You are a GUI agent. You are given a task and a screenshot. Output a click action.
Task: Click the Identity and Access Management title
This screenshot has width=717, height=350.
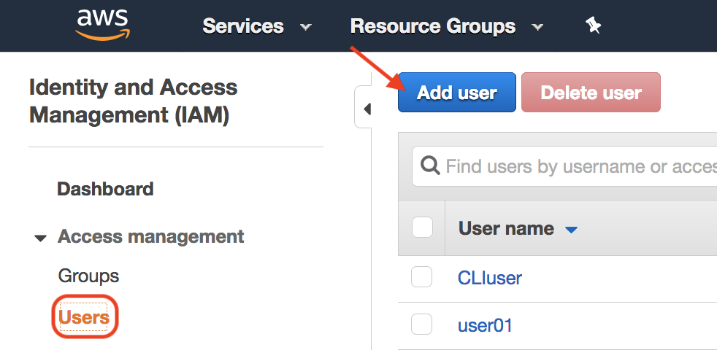134,101
